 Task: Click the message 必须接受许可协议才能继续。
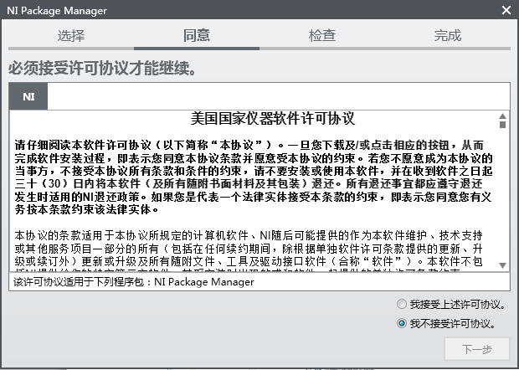(102, 69)
